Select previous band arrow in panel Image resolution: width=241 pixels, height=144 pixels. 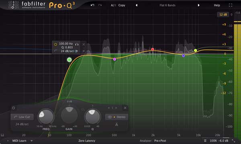109,108
